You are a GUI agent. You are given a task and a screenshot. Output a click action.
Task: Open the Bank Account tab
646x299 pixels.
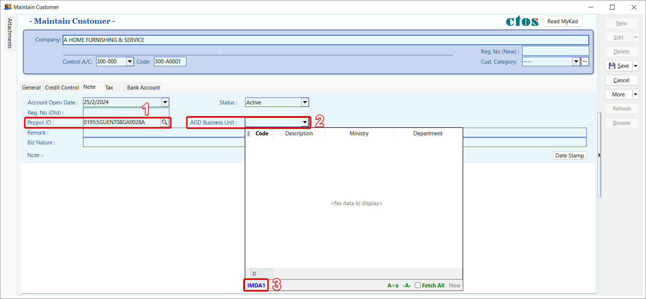[x=143, y=88]
